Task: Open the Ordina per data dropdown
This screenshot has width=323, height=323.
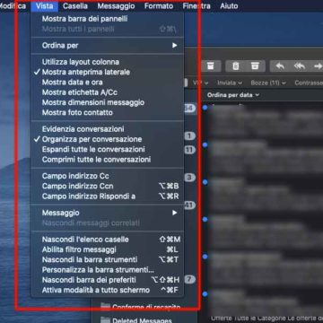Action: coord(233,95)
